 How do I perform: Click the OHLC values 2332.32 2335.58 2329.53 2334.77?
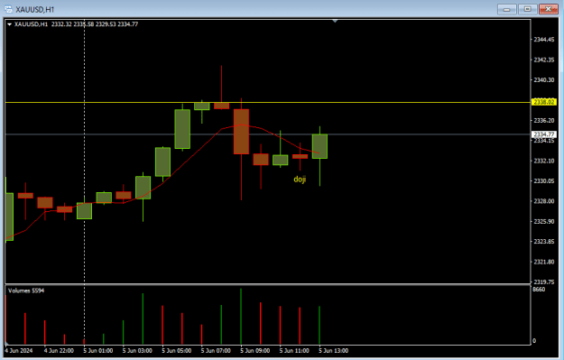[x=95, y=24]
